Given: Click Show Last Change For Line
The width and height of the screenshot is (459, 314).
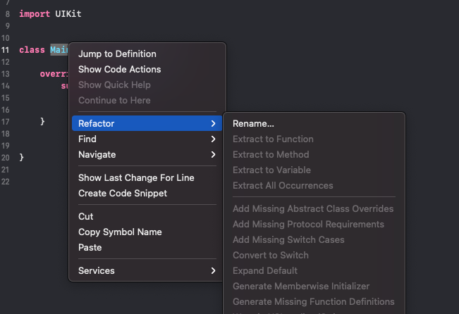Looking at the screenshot, I should [x=136, y=177].
